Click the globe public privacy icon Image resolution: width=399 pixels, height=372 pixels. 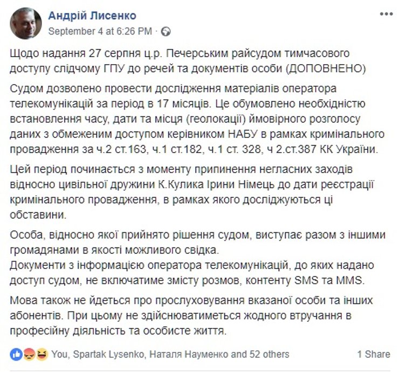167,31
